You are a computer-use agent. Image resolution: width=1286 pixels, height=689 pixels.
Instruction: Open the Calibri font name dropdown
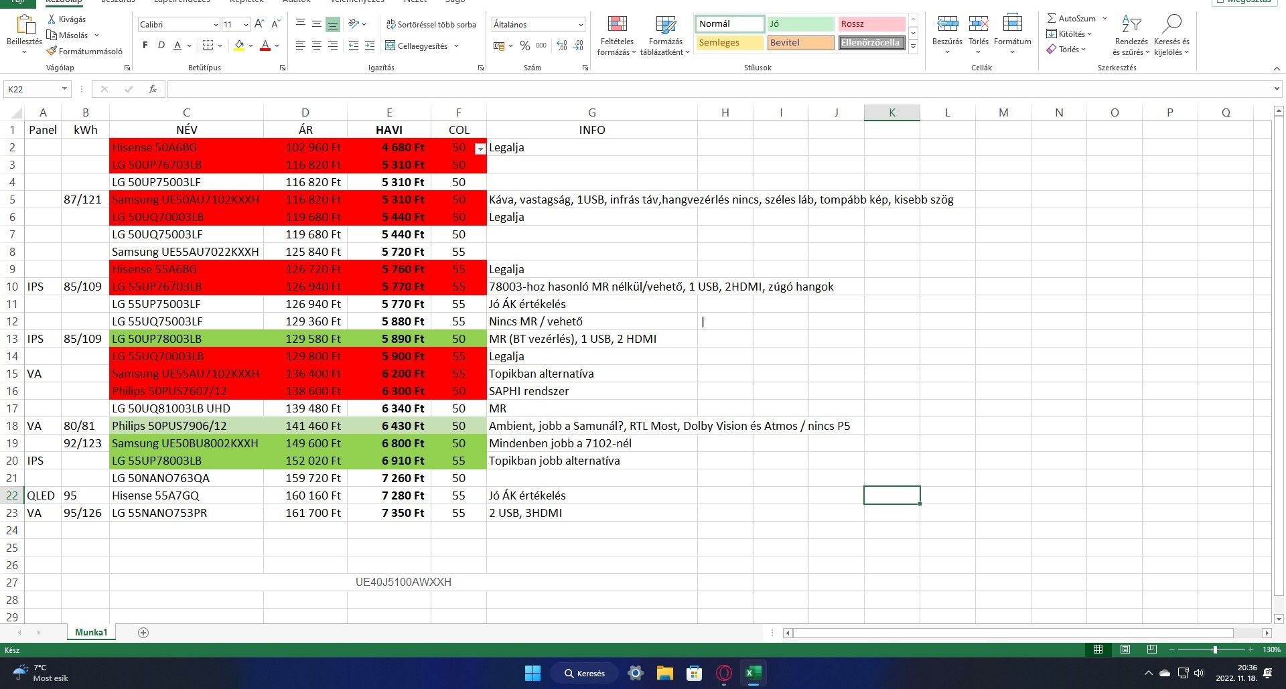216,25
